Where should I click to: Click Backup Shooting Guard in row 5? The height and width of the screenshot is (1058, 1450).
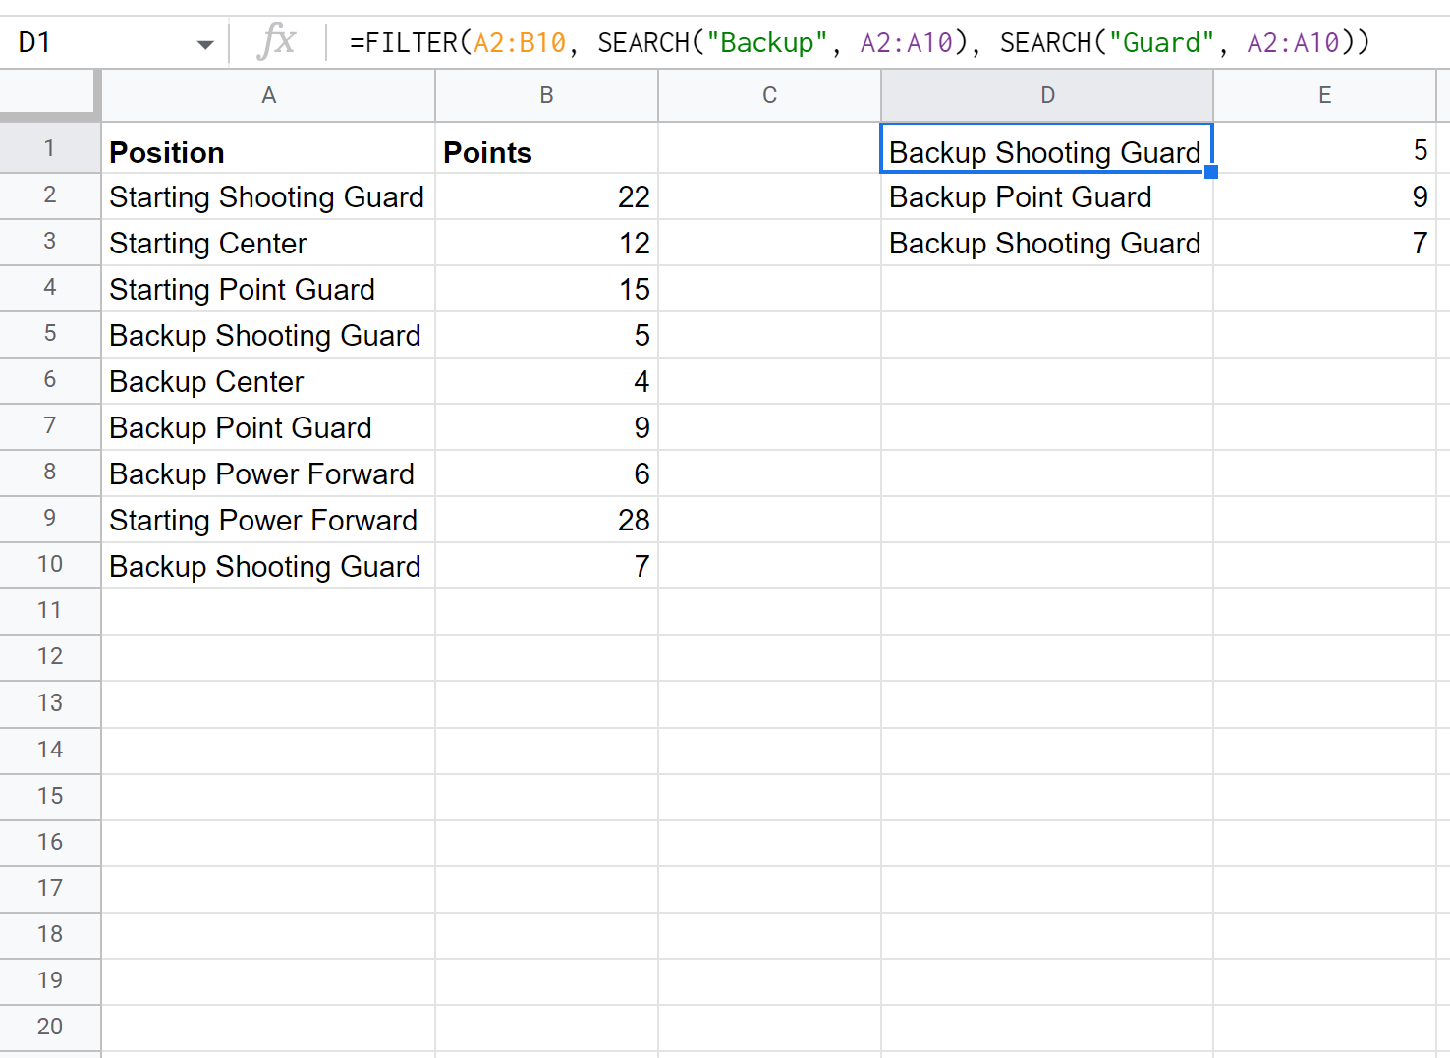tap(268, 335)
